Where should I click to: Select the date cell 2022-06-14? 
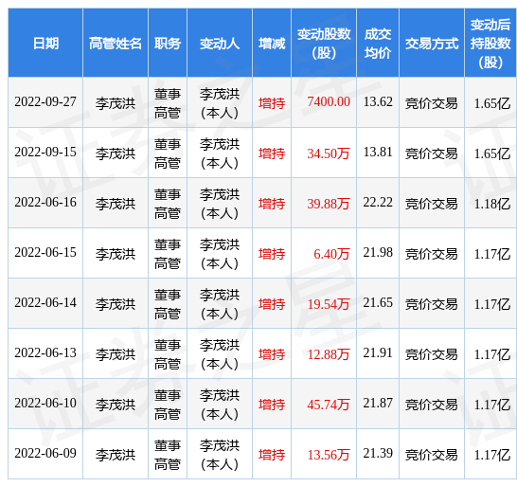(45, 302)
